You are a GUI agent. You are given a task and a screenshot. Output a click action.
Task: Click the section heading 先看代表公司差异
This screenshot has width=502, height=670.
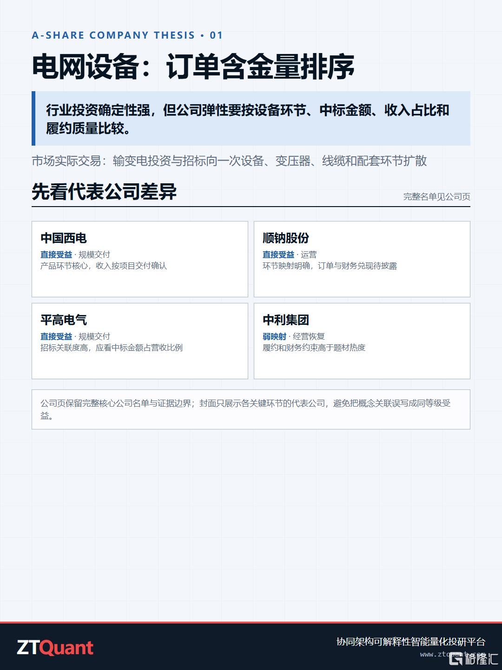tap(104, 192)
